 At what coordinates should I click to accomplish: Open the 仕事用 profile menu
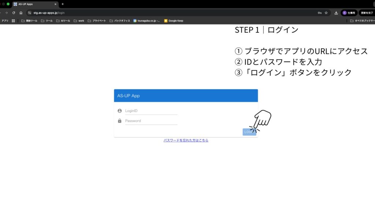coord(349,13)
